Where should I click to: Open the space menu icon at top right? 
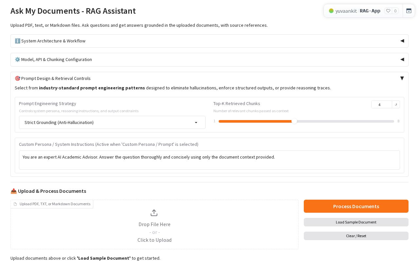pyautogui.click(x=409, y=11)
